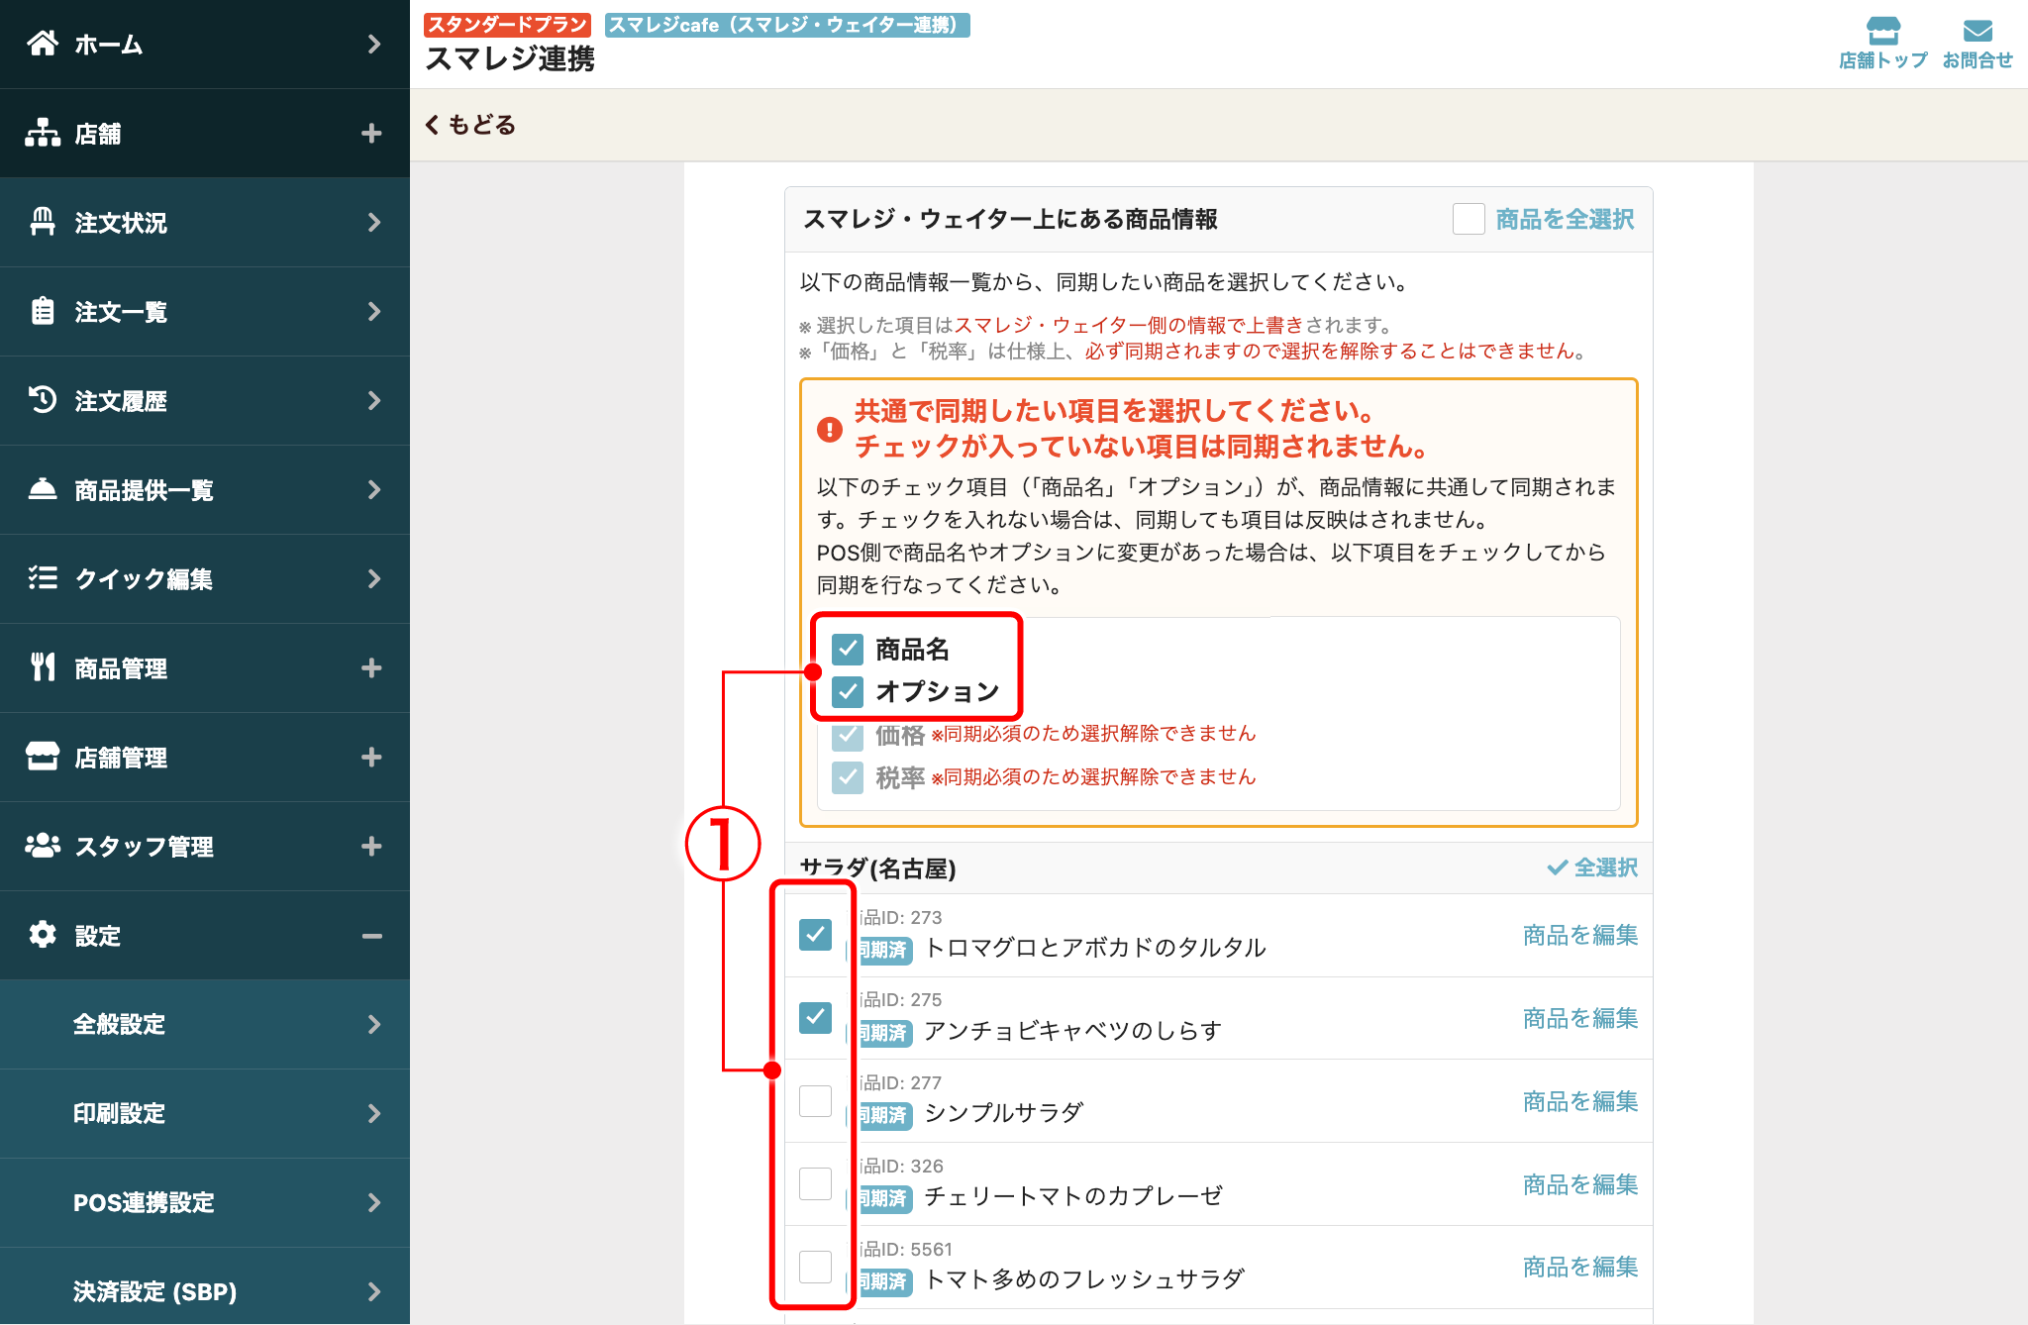The height and width of the screenshot is (1325, 2028).
Task: Open 印刷設定 submenu item
Action: click(205, 1113)
